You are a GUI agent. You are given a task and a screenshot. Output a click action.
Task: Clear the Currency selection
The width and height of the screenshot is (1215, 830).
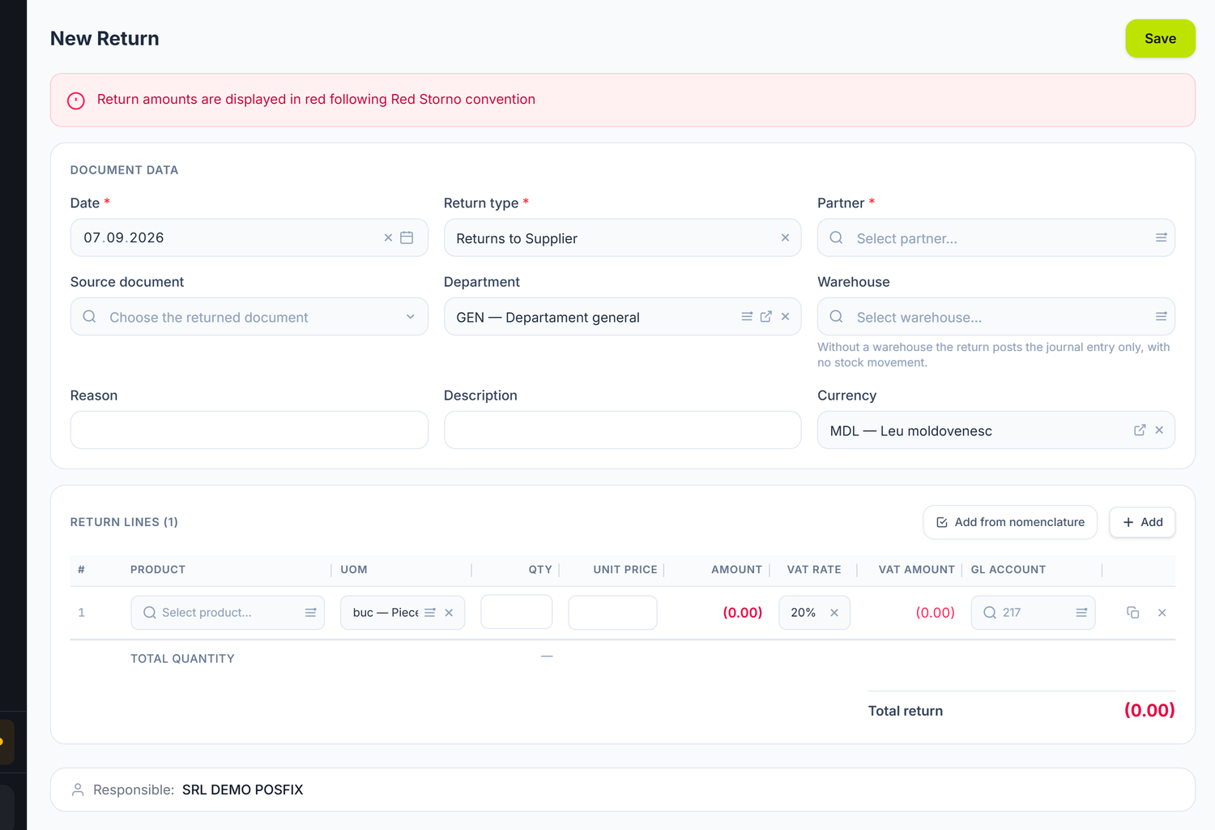[x=1159, y=430]
